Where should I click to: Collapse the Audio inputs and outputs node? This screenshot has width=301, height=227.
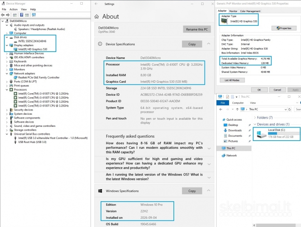point(7,25)
